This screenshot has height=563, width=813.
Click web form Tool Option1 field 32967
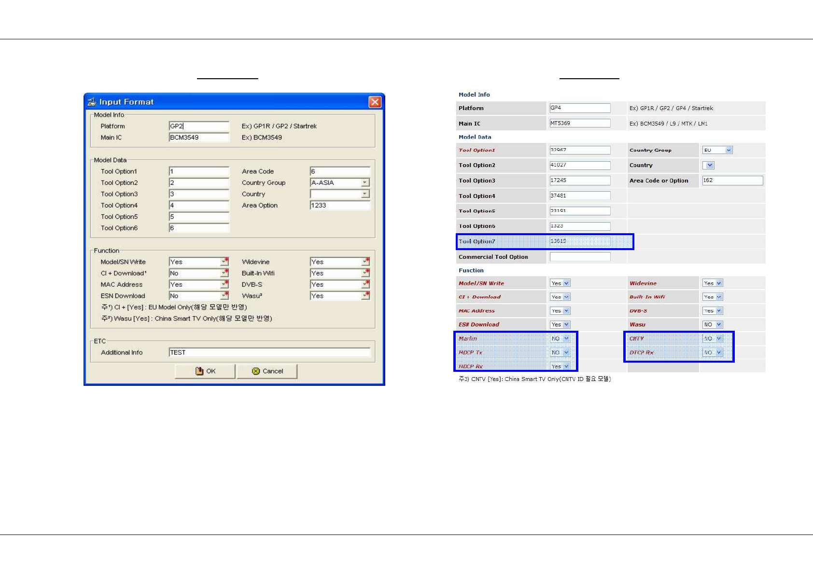[x=580, y=150]
